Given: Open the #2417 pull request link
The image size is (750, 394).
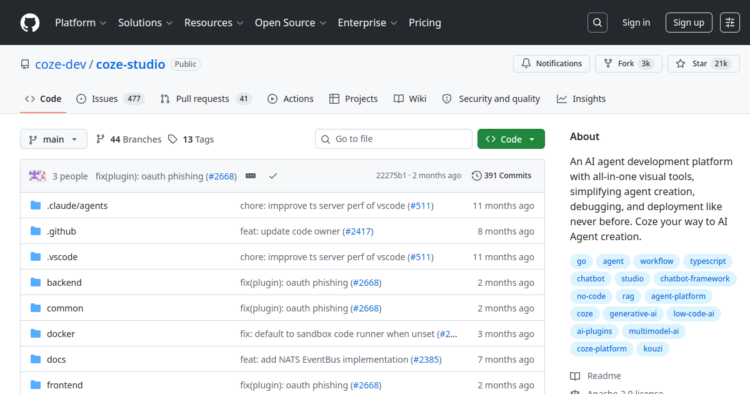Looking at the screenshot, I should [358, 231].
